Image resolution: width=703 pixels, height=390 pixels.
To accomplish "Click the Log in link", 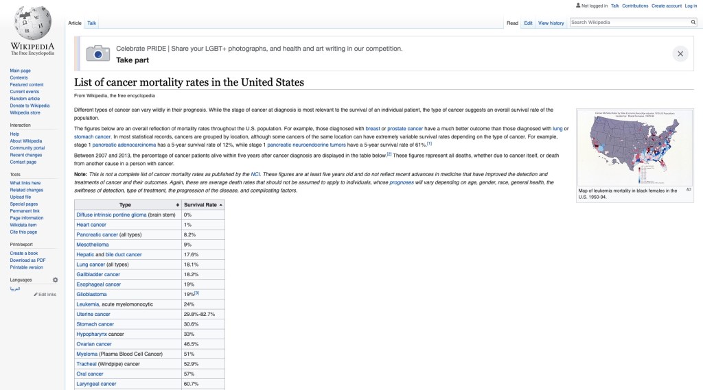I will point(691,5).
